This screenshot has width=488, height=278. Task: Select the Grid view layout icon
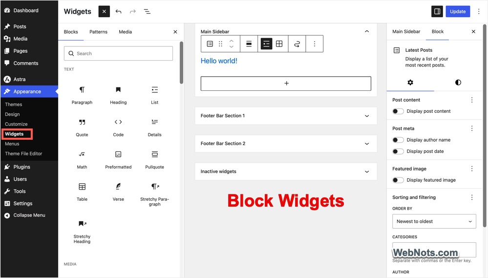click(279, 44)
